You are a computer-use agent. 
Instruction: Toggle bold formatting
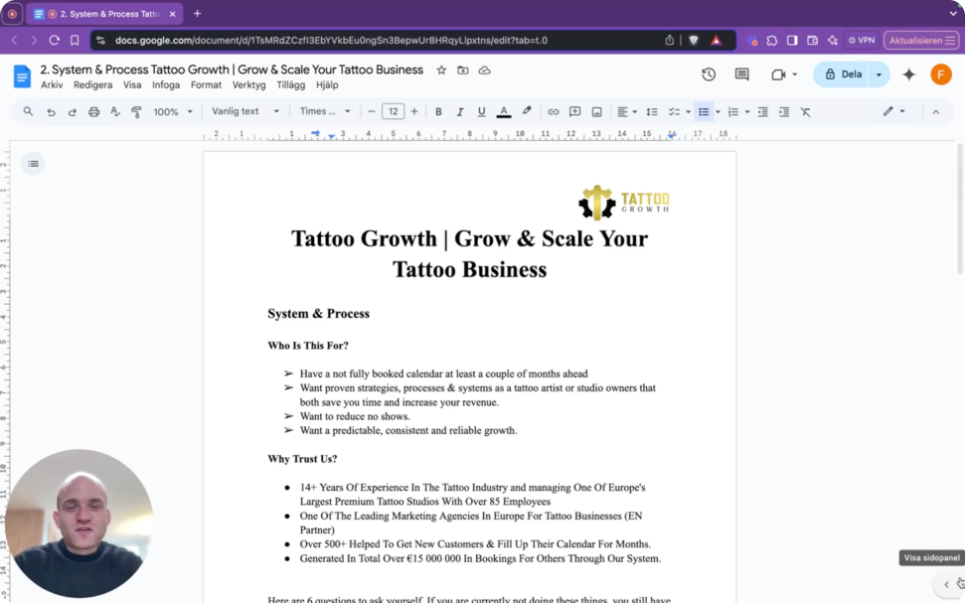tap(438, 112)
